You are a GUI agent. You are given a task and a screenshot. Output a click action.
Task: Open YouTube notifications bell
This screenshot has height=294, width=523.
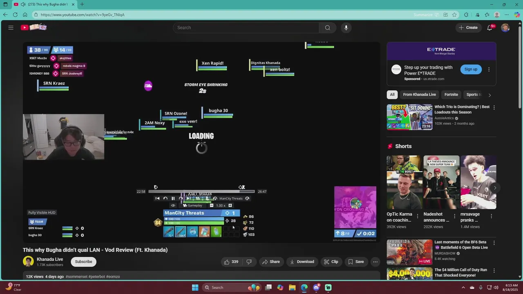[x=489, y=27]
